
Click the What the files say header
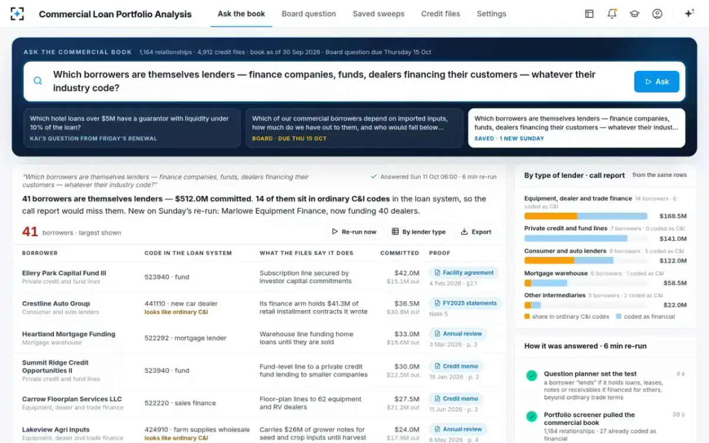(x=306, y=253)
